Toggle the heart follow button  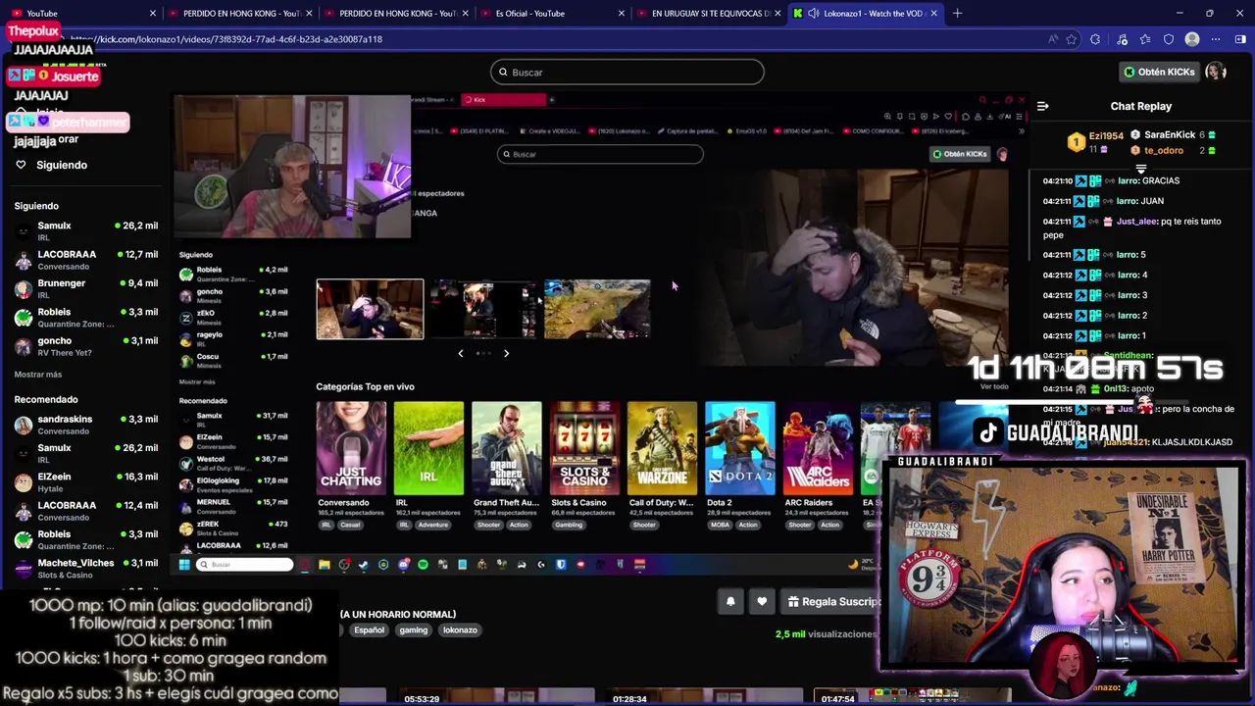(x=762, y=601)
